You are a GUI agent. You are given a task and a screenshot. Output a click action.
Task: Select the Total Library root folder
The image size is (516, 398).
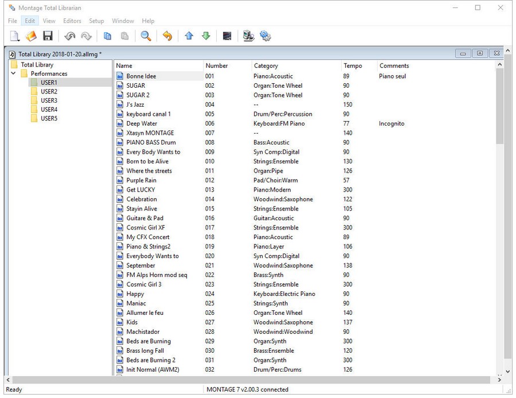point(37,65)
